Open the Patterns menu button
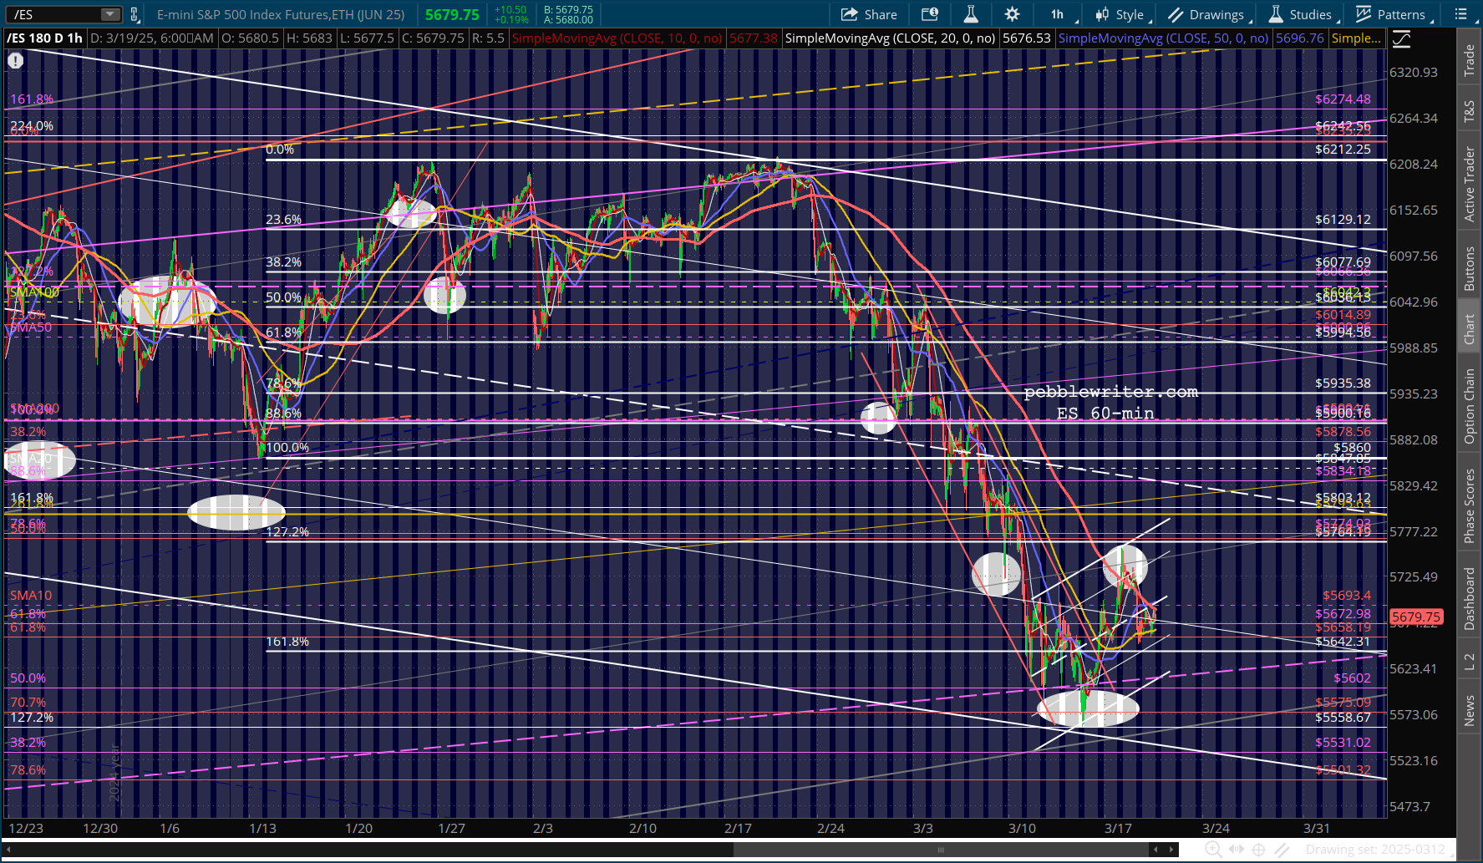 [x=1391, y=14]
